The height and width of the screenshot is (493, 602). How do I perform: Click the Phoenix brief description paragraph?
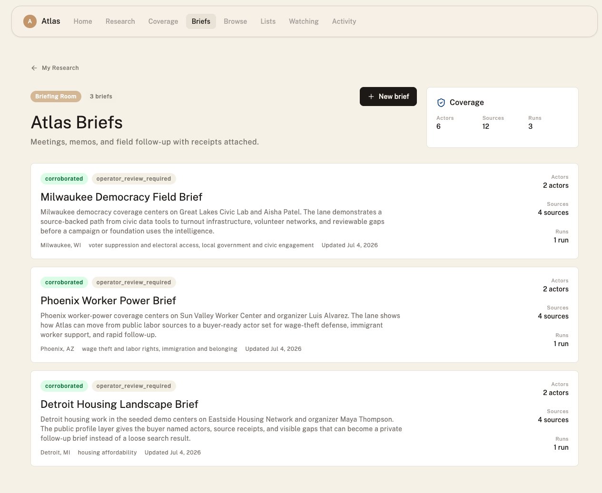point(220,325)
